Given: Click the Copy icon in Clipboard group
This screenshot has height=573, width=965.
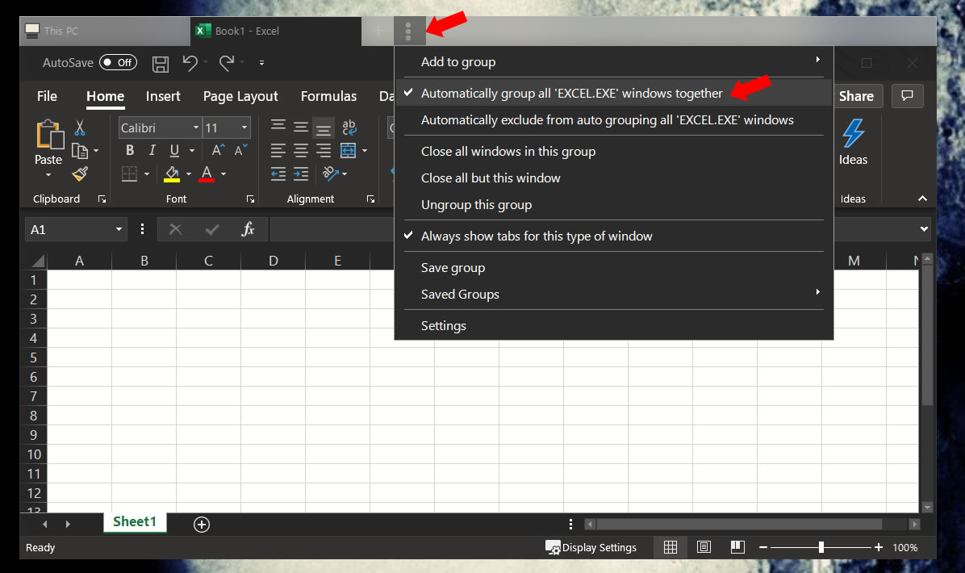Looking at the screenshot, I should click(x=79, y=151).
